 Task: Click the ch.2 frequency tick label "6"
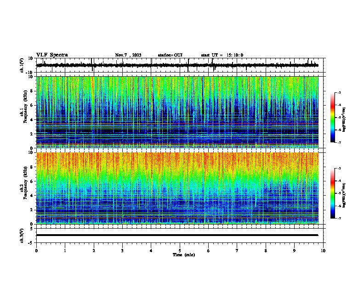pyautogui.click(x=32, y=181)
